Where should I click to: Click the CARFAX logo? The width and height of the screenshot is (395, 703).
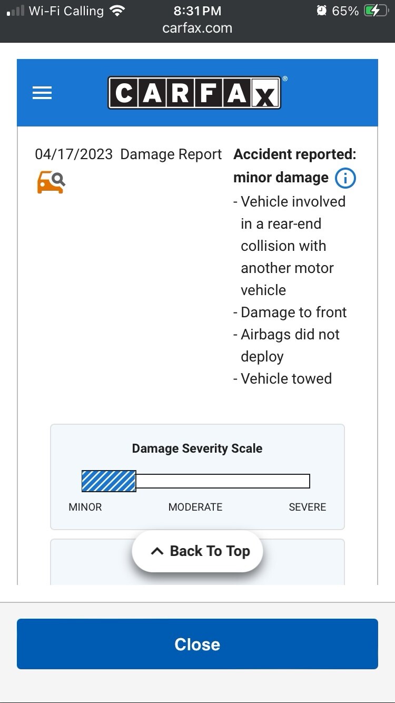point(194,93)
